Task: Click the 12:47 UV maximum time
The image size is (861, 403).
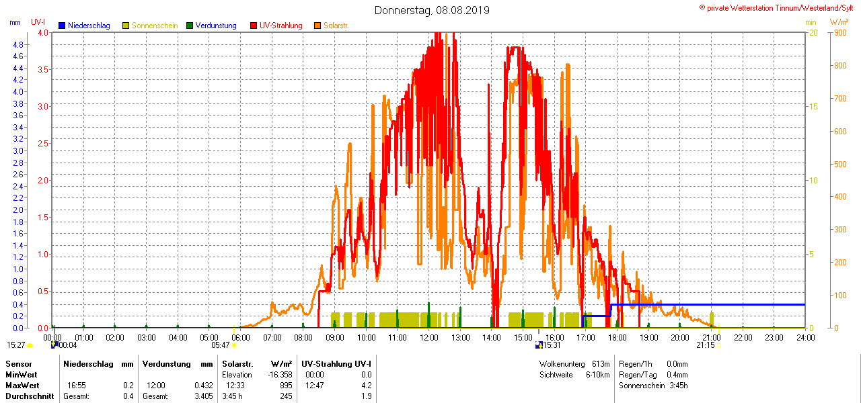Action: pyautogui.click(x=315, y=386)
